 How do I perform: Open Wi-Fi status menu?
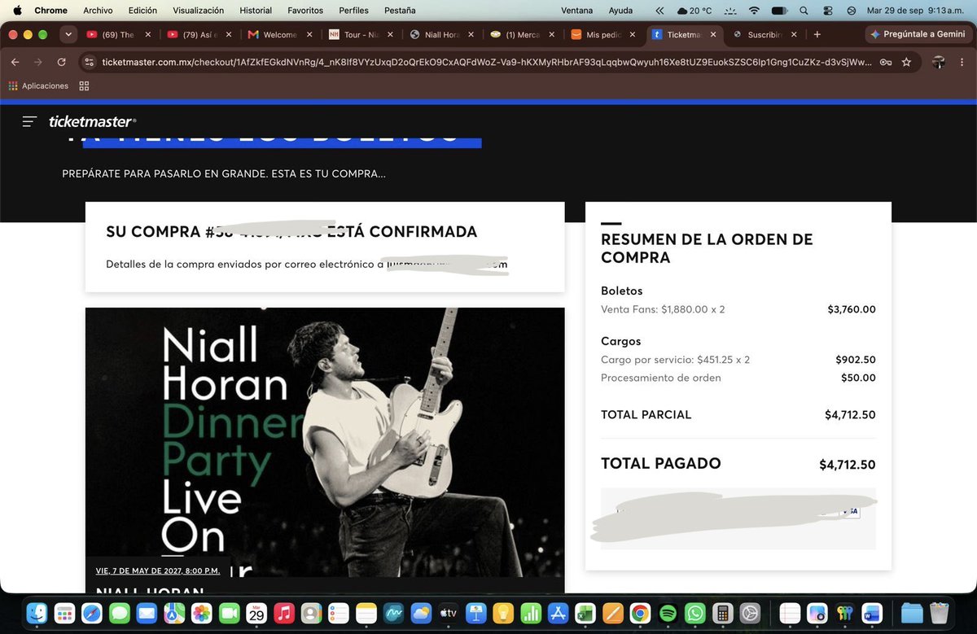pyautogui.click(x=754, y=11)
